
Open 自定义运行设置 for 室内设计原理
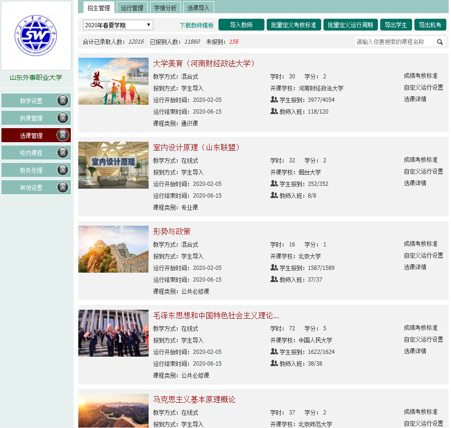click(x=423, y=172)
